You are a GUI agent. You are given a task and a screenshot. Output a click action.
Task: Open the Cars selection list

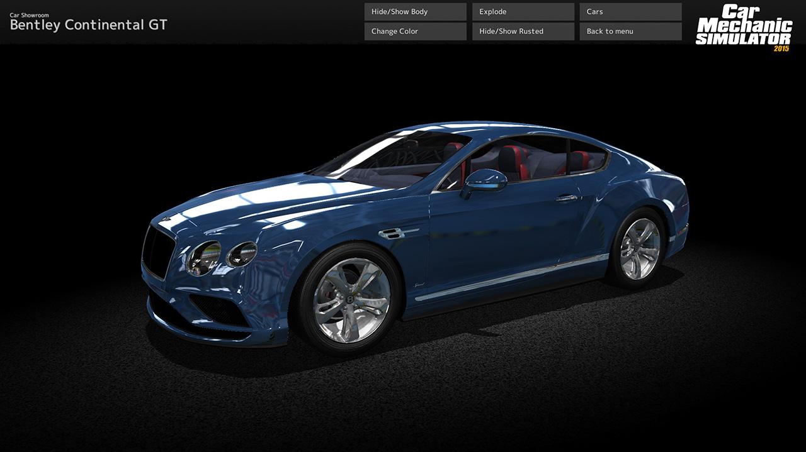[x=630, y=11]
